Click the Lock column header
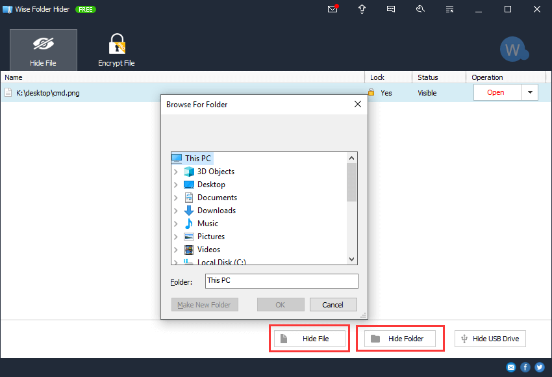Viewport: 552px width, 377px height. pos(388,77)
